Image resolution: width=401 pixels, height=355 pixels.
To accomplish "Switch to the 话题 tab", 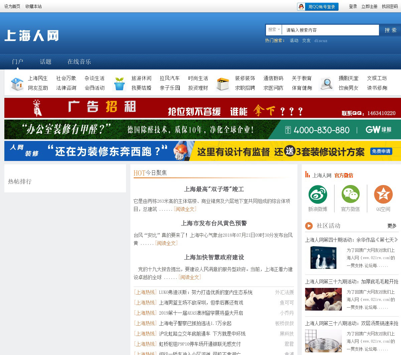I will tap(45, 62).
